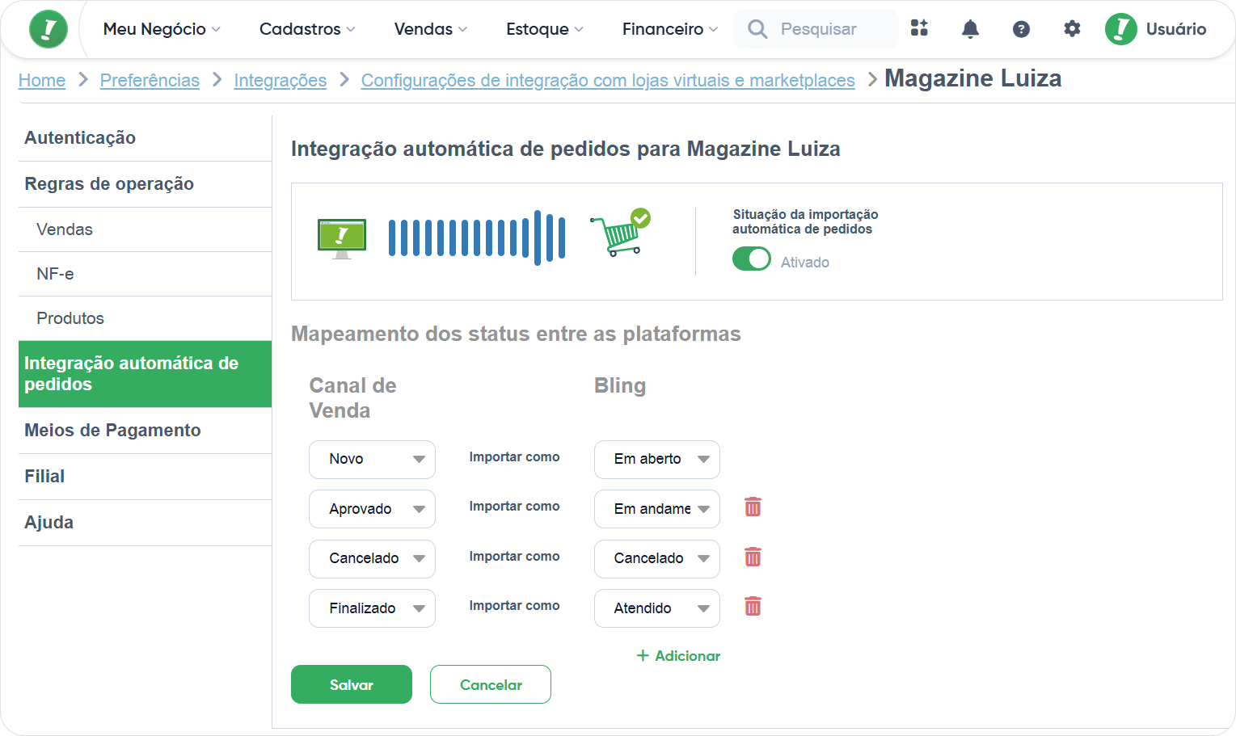Image resolution: width=1236 pixels, height=736 pixels.
Task: Open the Atendido Bling status dropdown
Action: (x=657, y=608)
